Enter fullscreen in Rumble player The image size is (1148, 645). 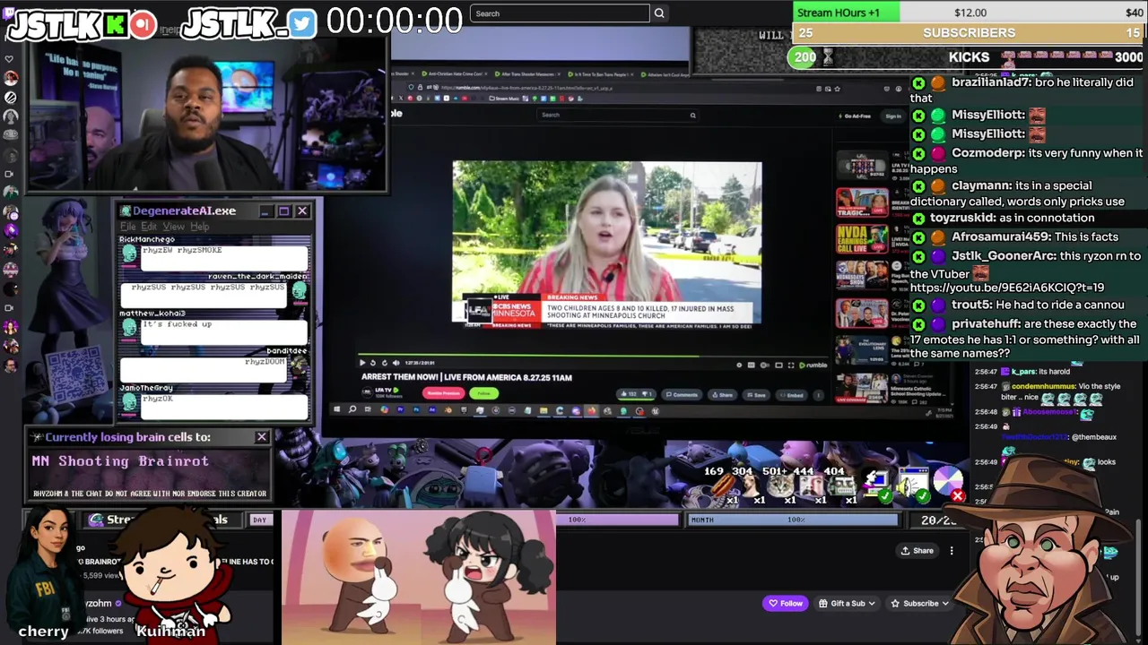click(x=791, y=365)
